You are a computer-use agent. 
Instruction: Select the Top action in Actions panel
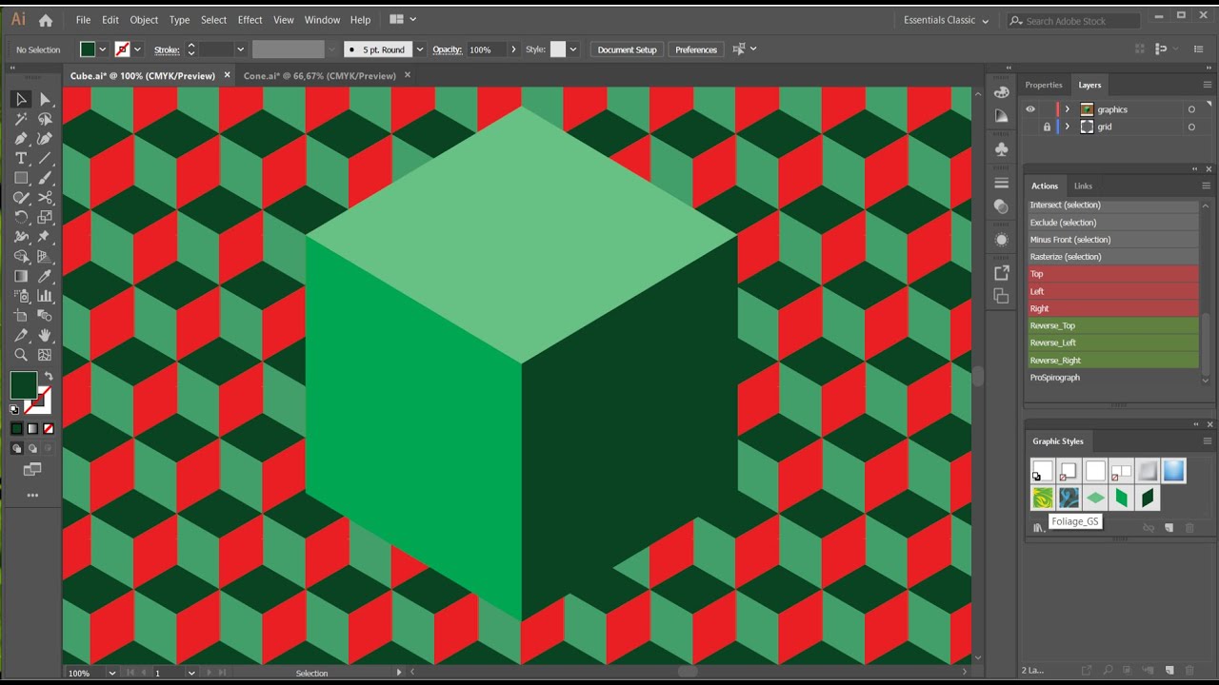[x=1112, y=274]
